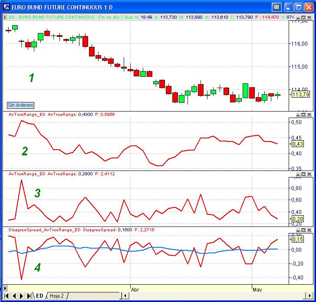Maximize the Euro Bund Future window
Screen dimensions: 316x302
[x=299, y=7]
